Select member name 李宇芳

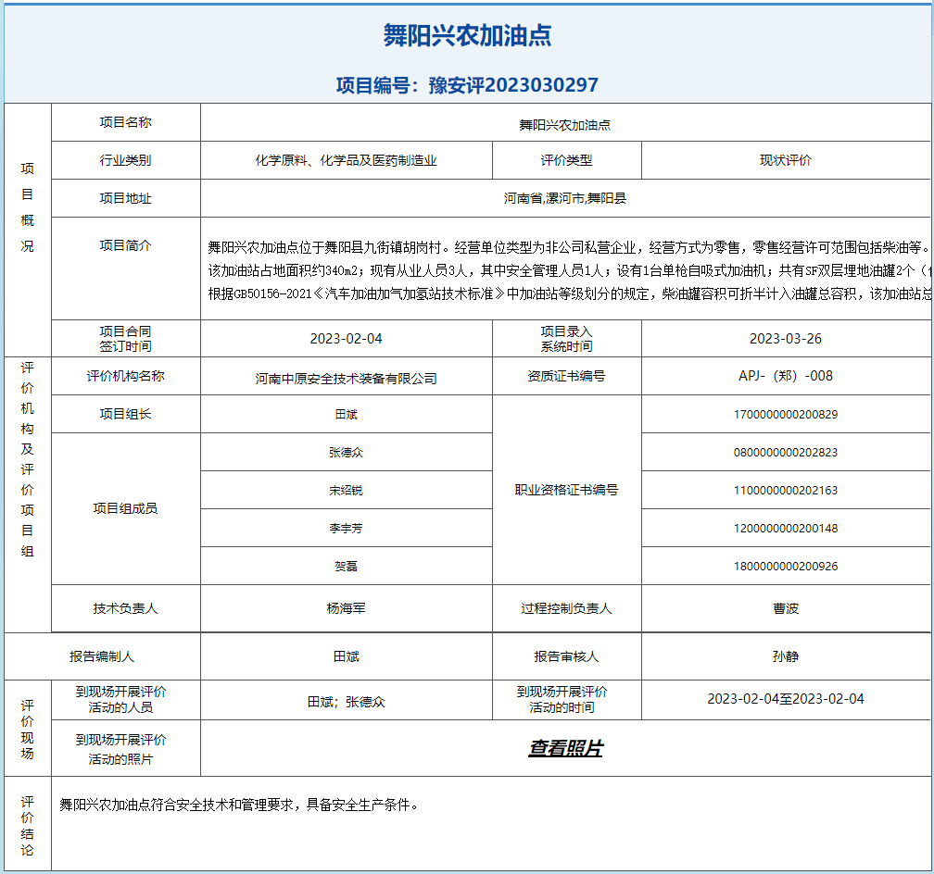pos(347,528)
